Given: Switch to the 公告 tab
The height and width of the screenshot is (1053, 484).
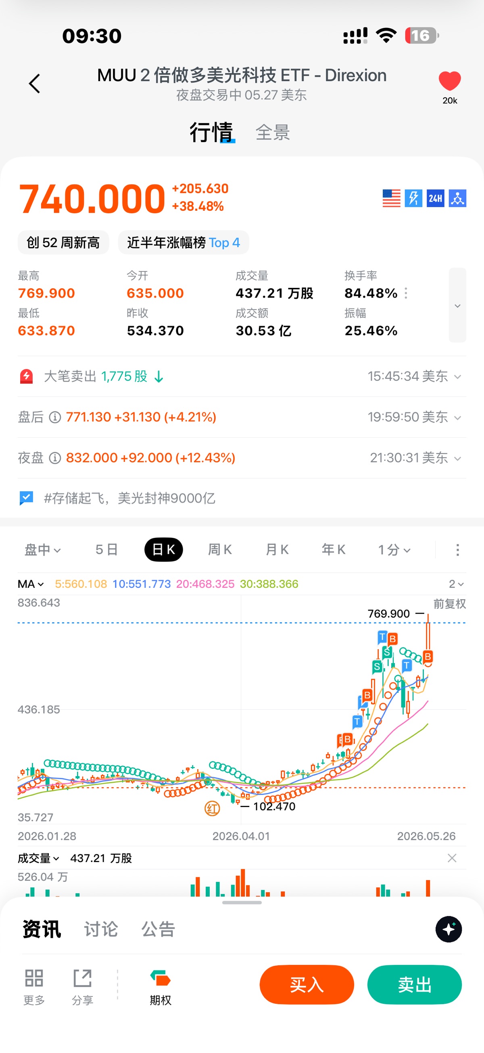Looking at the screenshot, I should pos(159,929).
